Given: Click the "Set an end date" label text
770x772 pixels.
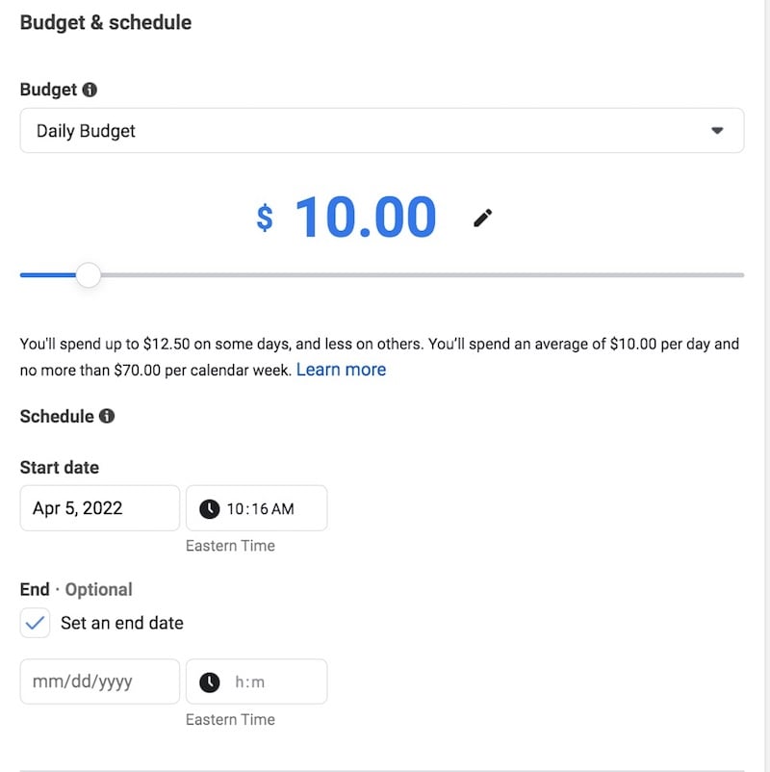Looking at the screenshot, I should click(121, 623).
